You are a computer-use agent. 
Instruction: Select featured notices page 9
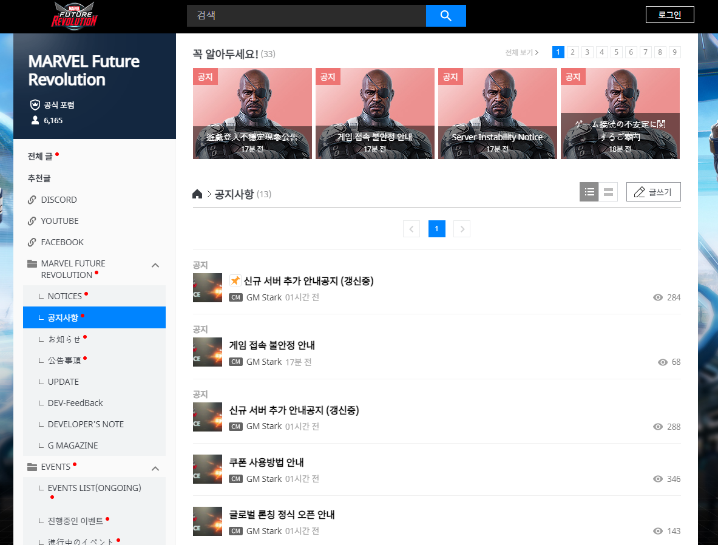(674, 52)
